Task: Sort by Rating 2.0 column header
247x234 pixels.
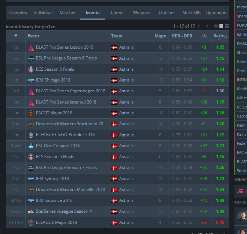Action: click(x=220, y=36)
